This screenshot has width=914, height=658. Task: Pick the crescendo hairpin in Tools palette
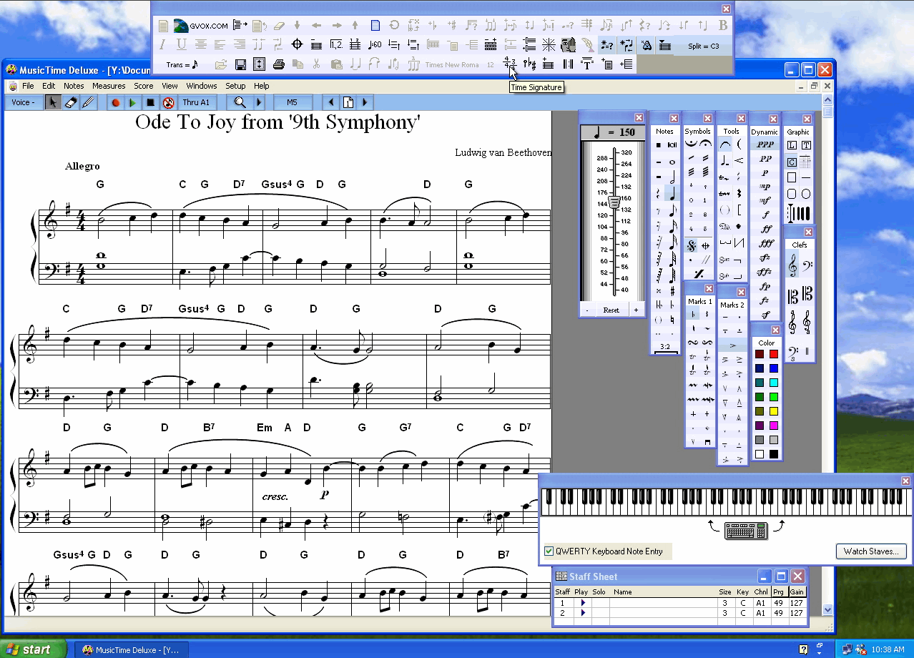(739, 161)
